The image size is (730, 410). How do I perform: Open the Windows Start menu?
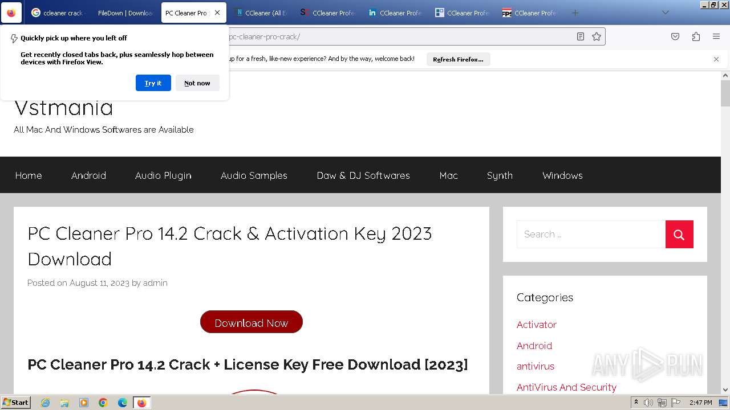[x=16, y=403]
